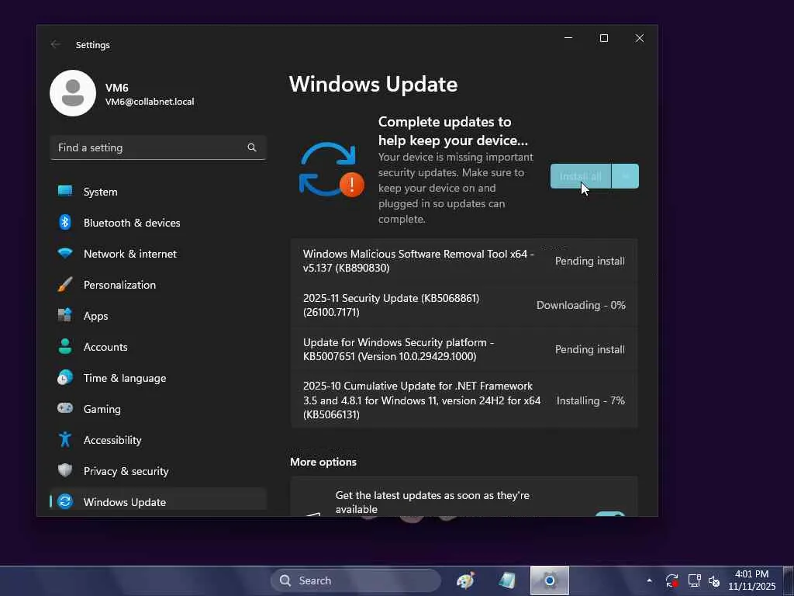
Task: Toggle Get the latest updates switch
Action: pyautogui.click(x=610, y=515)
